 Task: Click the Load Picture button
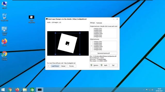click(55, 66)
